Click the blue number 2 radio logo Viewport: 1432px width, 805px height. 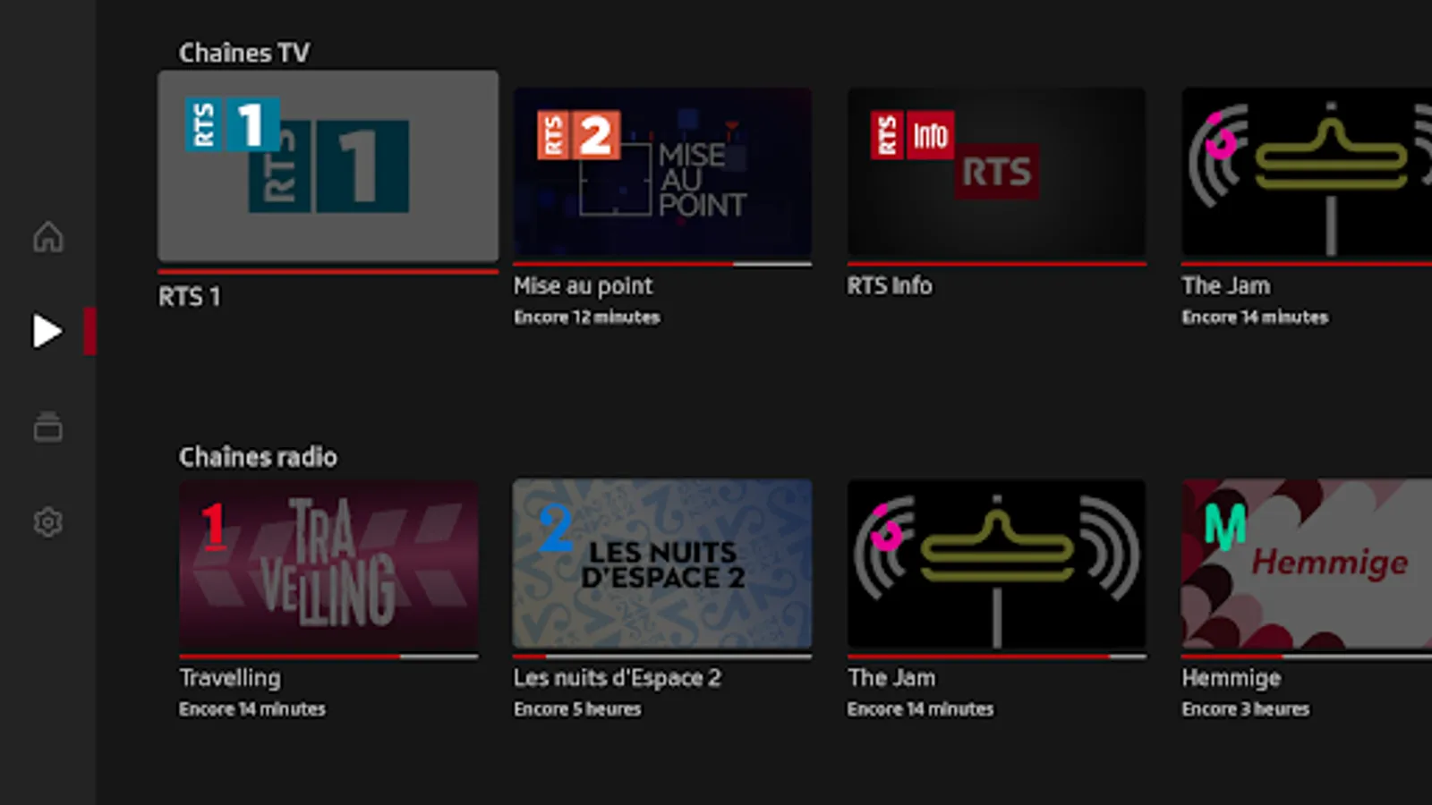555,528
